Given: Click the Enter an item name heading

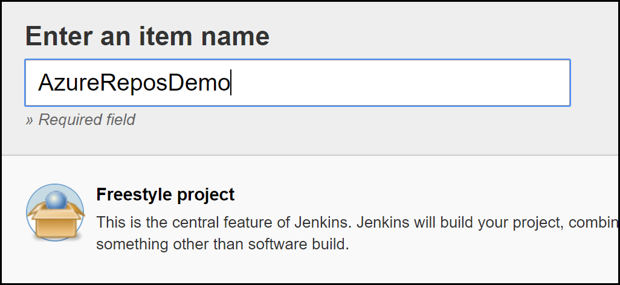Looking at the screenshot, I should coord(147,36).
